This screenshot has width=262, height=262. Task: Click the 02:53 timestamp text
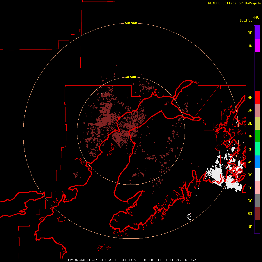tap(190, 260)
